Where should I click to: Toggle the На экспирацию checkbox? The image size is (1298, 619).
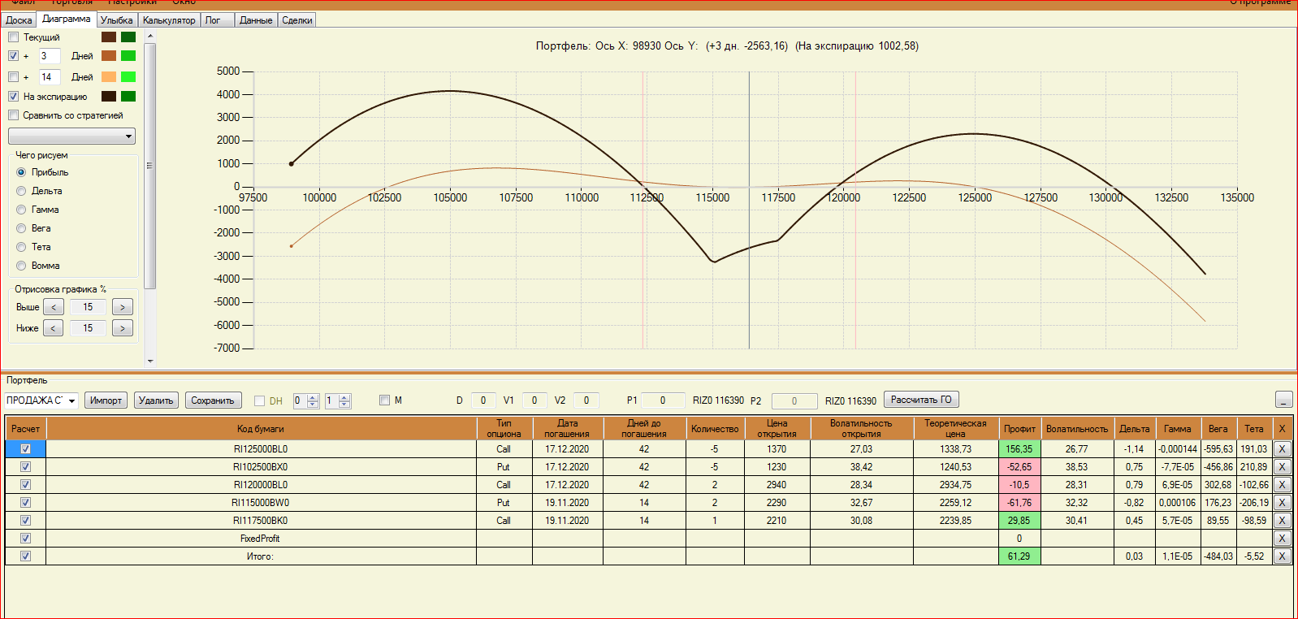click(x=13, y=97)
